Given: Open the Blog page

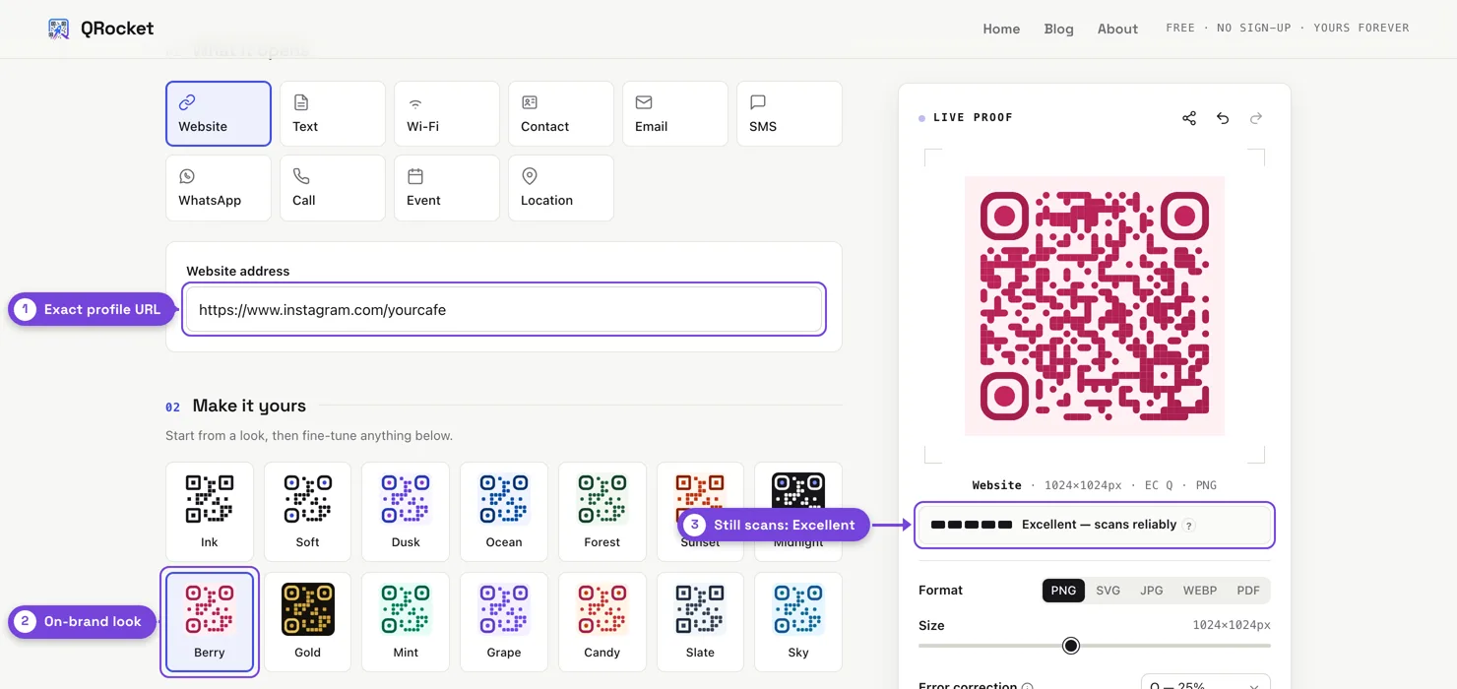Looking at the screenshot, I should click(x=1059, y=29).
